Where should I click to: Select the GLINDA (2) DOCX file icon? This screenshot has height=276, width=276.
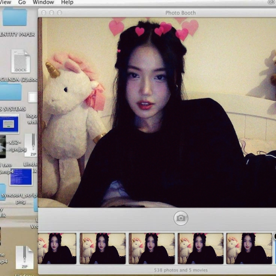[21, 61]
